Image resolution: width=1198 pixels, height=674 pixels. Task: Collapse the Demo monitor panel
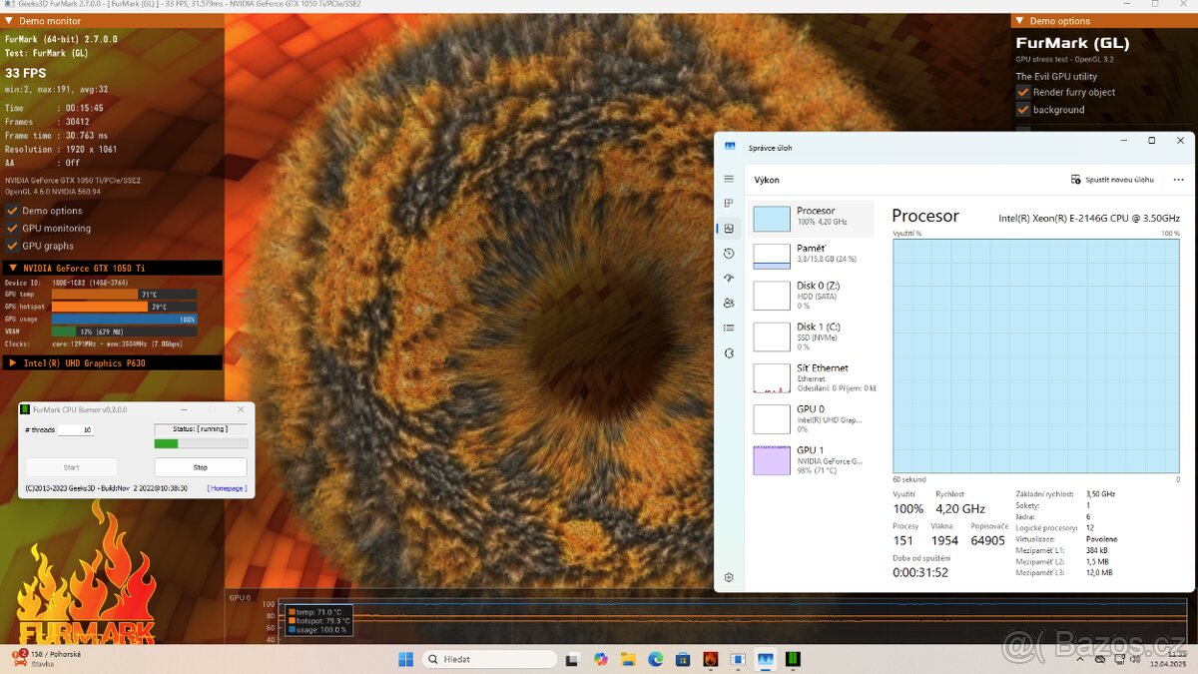10,21
